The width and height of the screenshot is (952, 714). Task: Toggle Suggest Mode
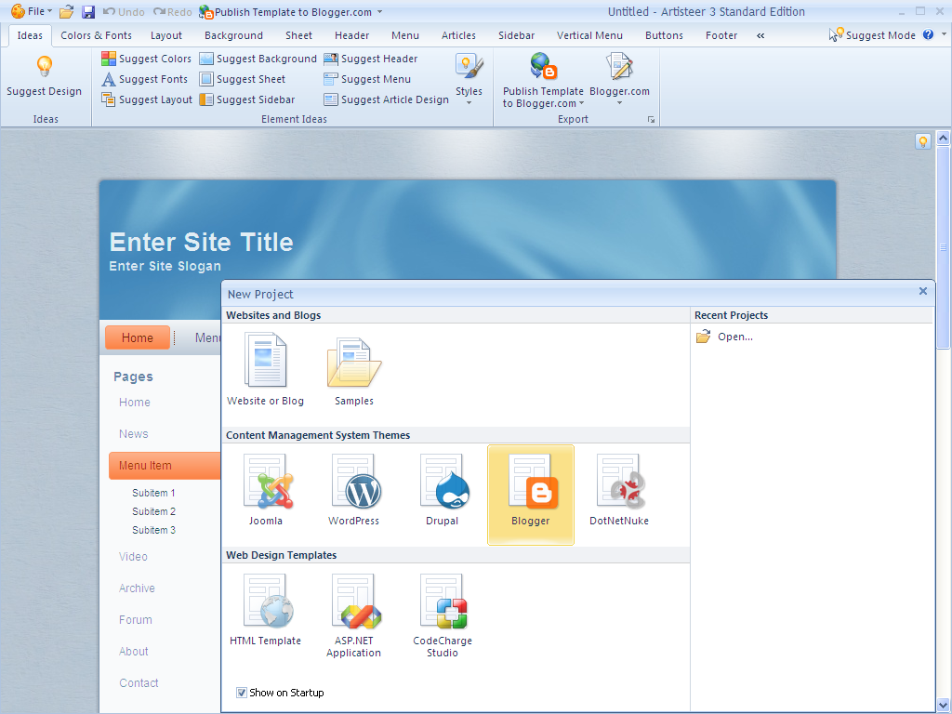(872, 34)
